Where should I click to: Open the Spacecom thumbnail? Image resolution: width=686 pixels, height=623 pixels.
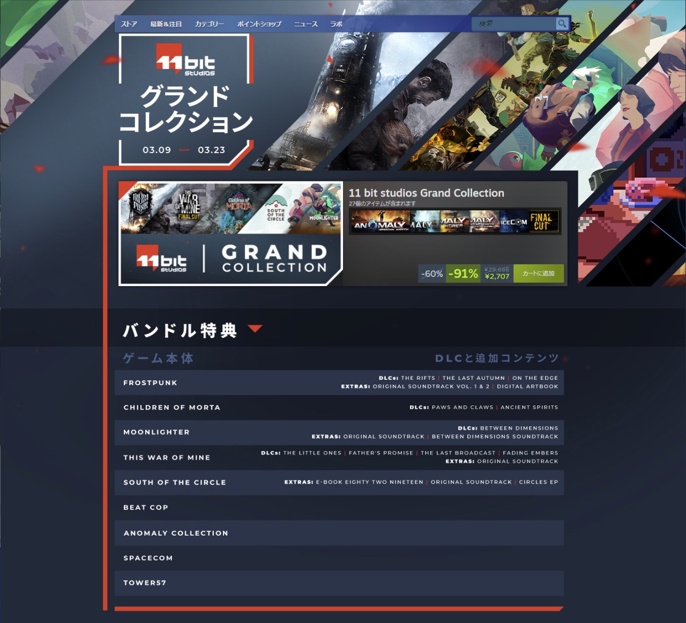pyautogui.click(x=514, y=221)
